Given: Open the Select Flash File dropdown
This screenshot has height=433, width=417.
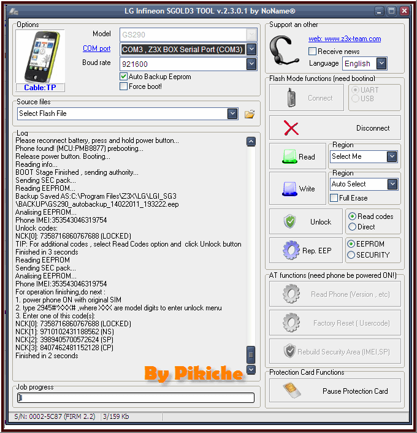Looking at the screenshot, I should [x=232, y=113].
